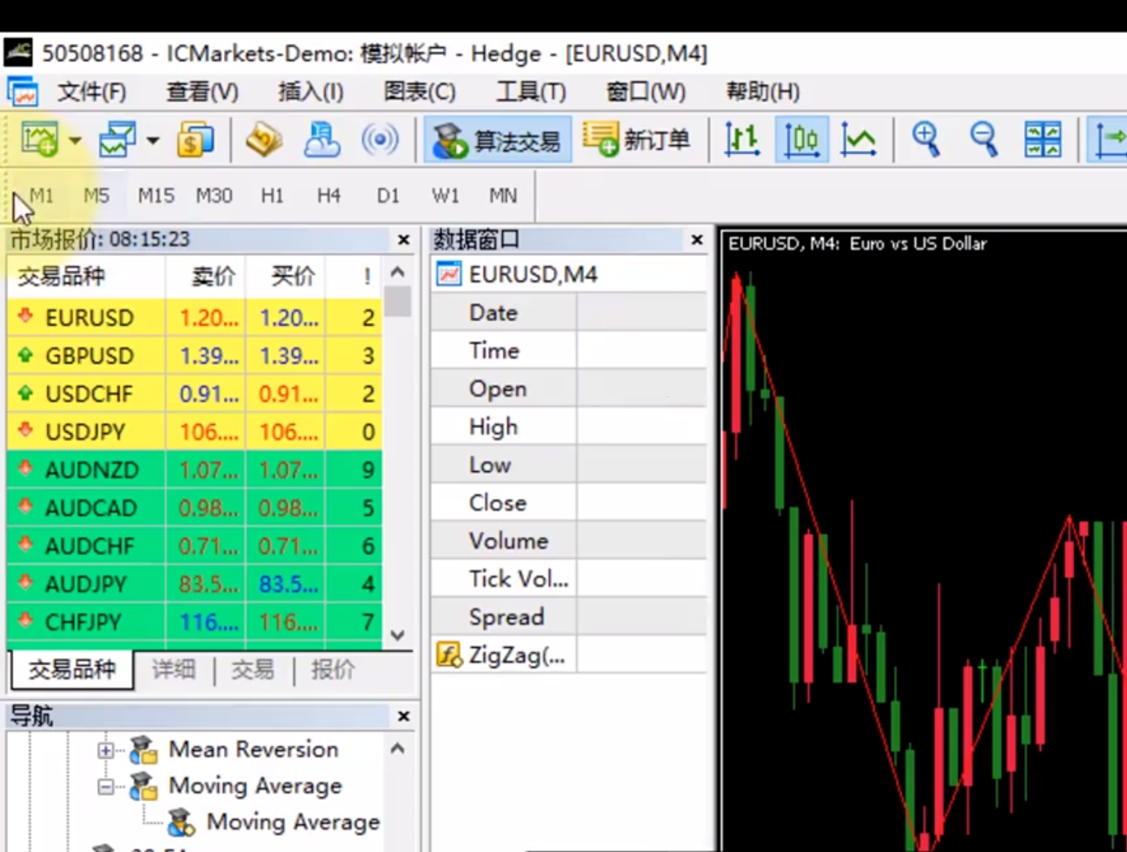Select the AUDCHF symbol row
The height and width of the screenshot is (852, 1127).
point(195,546)
